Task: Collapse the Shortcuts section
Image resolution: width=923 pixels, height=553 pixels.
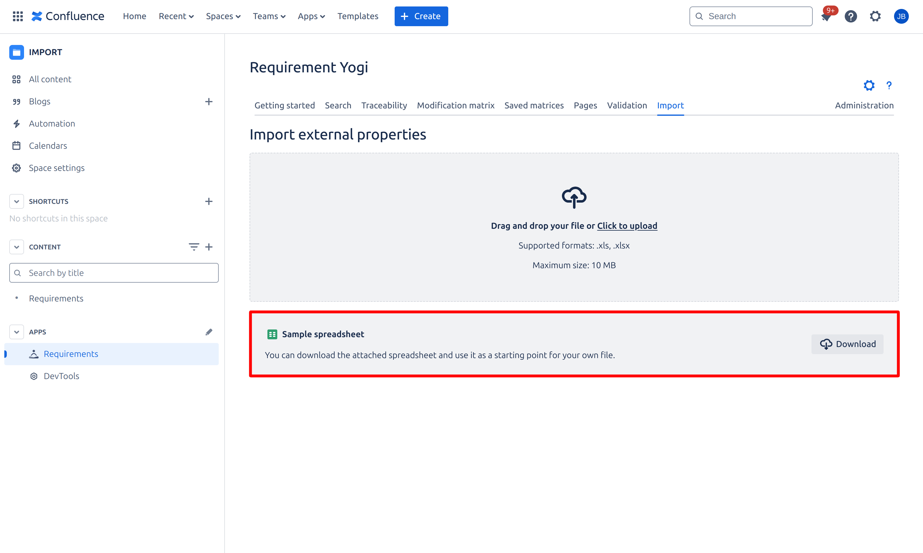Action: pyautogui.click(x=16, y=201)
